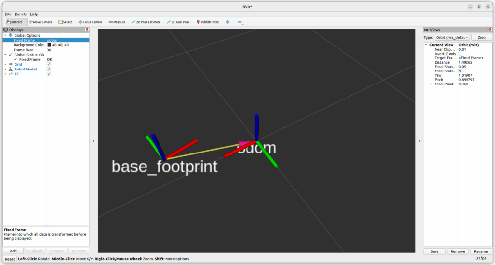This screenshot has width=495, height=265.
Task: Expand the Focal Point property
Action: [431, 84]
